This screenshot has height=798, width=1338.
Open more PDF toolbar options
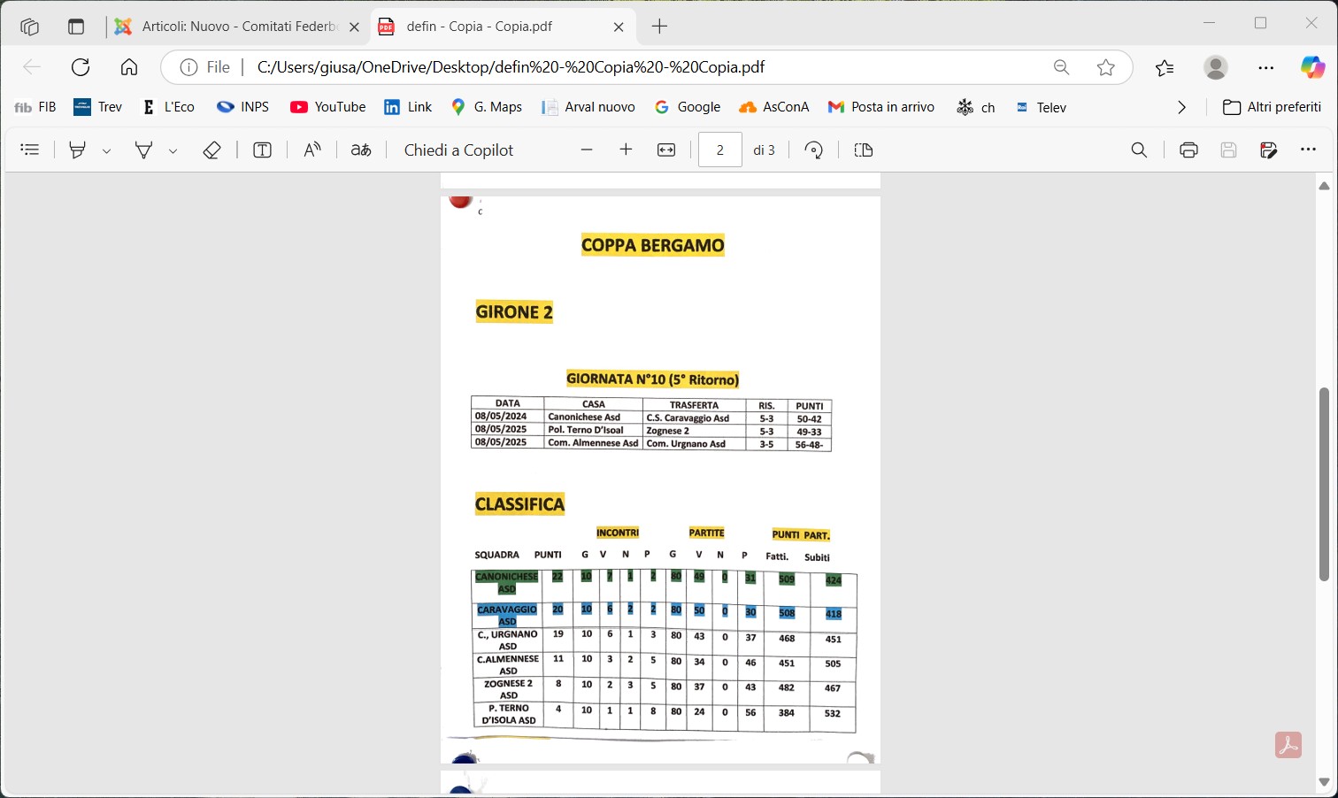[1309, 150]
